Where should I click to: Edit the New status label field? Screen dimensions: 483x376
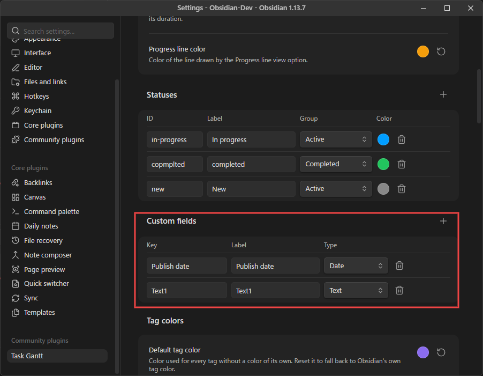(x=251, y=189)
